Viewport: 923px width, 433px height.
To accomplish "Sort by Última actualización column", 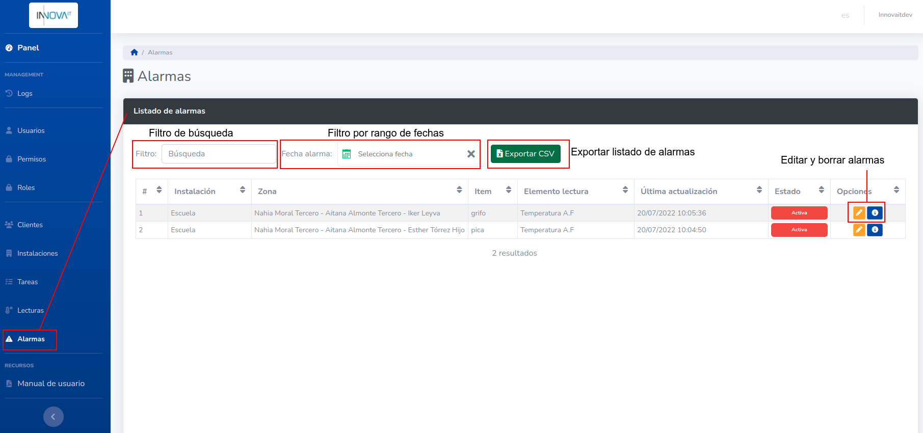I will coord(759,190).
